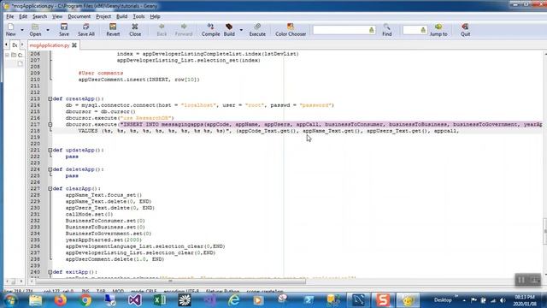The image size is (547, 308).
Task: Open the Build menu
Action: coord(121,16)
